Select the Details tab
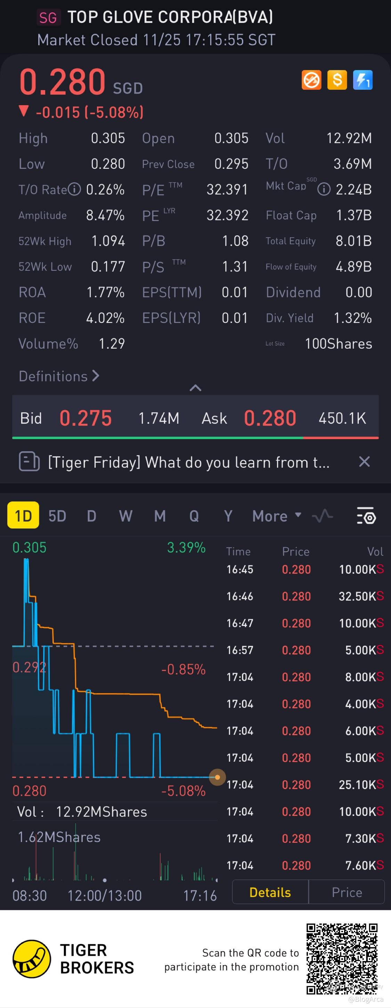 tap(270, 892)
